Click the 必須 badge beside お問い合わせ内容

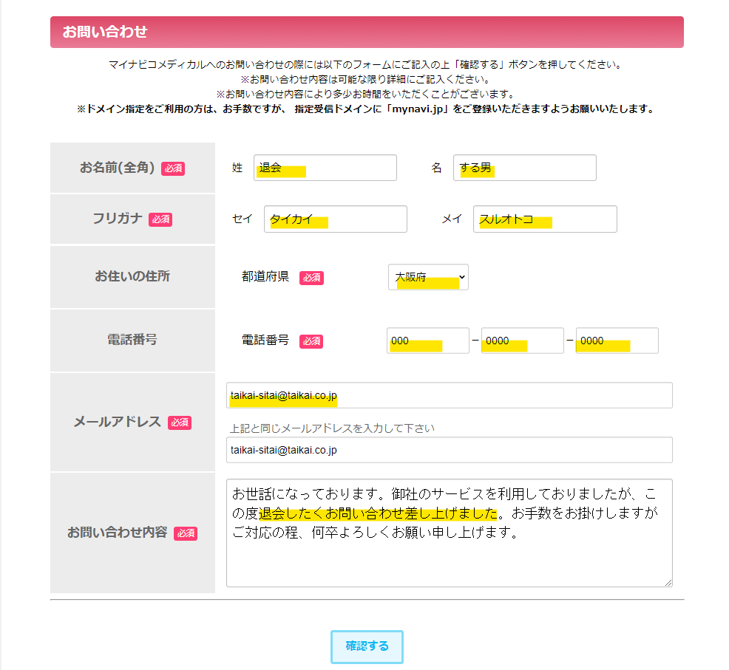coord(186,533)
